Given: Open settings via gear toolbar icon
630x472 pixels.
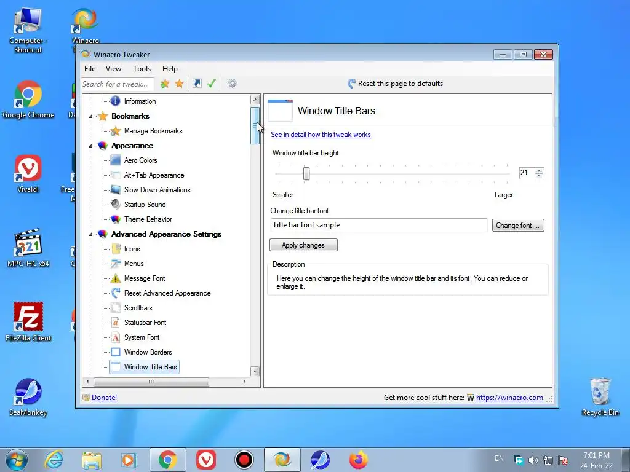Looking at the screenshot, I should point(232,84).
